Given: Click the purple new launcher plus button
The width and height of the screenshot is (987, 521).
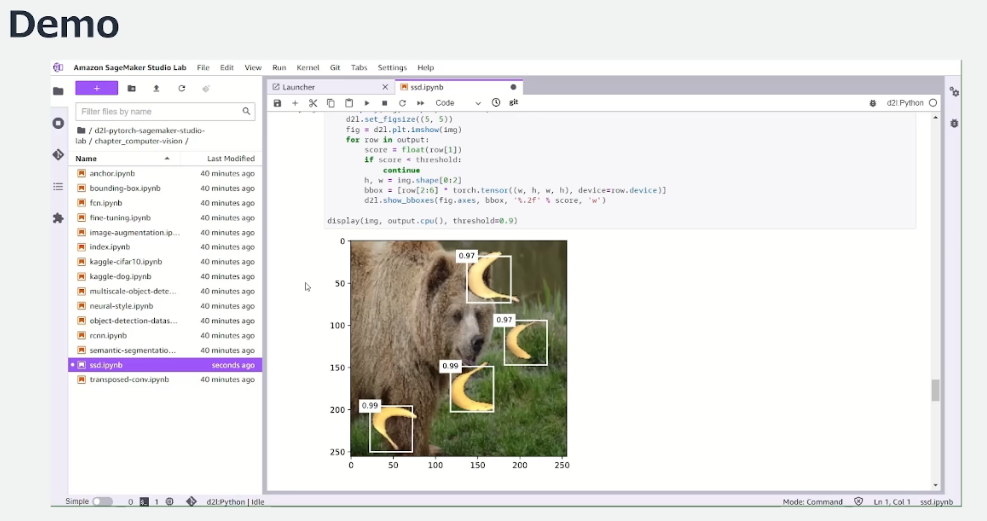Looking at the screenshot, I should [96, 88].
